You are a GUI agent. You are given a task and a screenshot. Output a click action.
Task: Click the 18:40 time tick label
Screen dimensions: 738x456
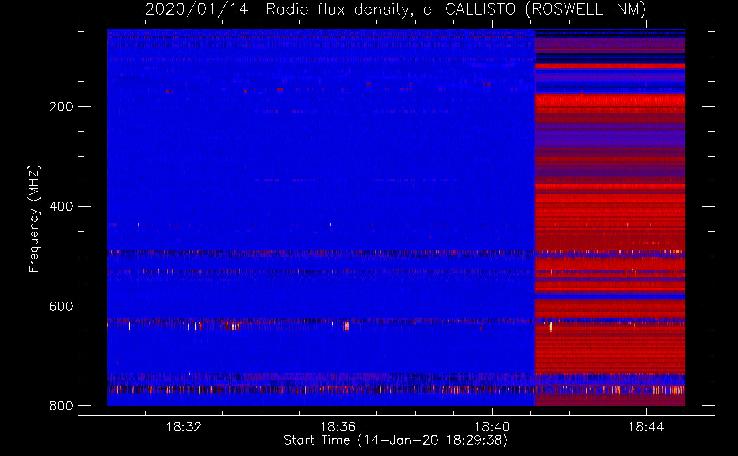coord(492,427)
